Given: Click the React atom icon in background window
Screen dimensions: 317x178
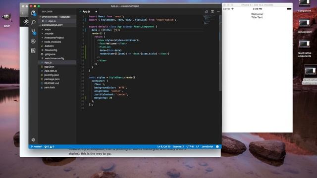Looking at the screenshot, I should point(26,22).
